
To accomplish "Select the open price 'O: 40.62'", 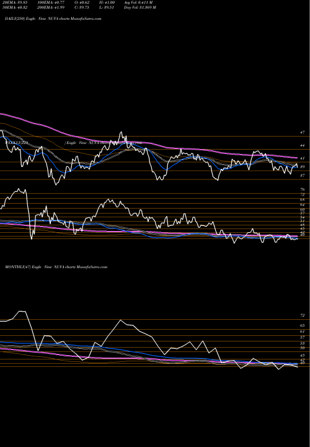I will pos(82,2).
